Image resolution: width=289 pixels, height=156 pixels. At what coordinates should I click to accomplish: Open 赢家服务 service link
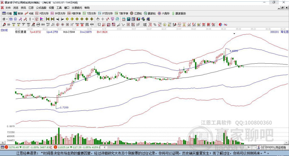click(x=179, y=14)
